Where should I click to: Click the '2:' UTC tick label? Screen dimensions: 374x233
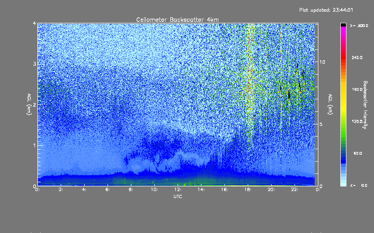[61, 190]
